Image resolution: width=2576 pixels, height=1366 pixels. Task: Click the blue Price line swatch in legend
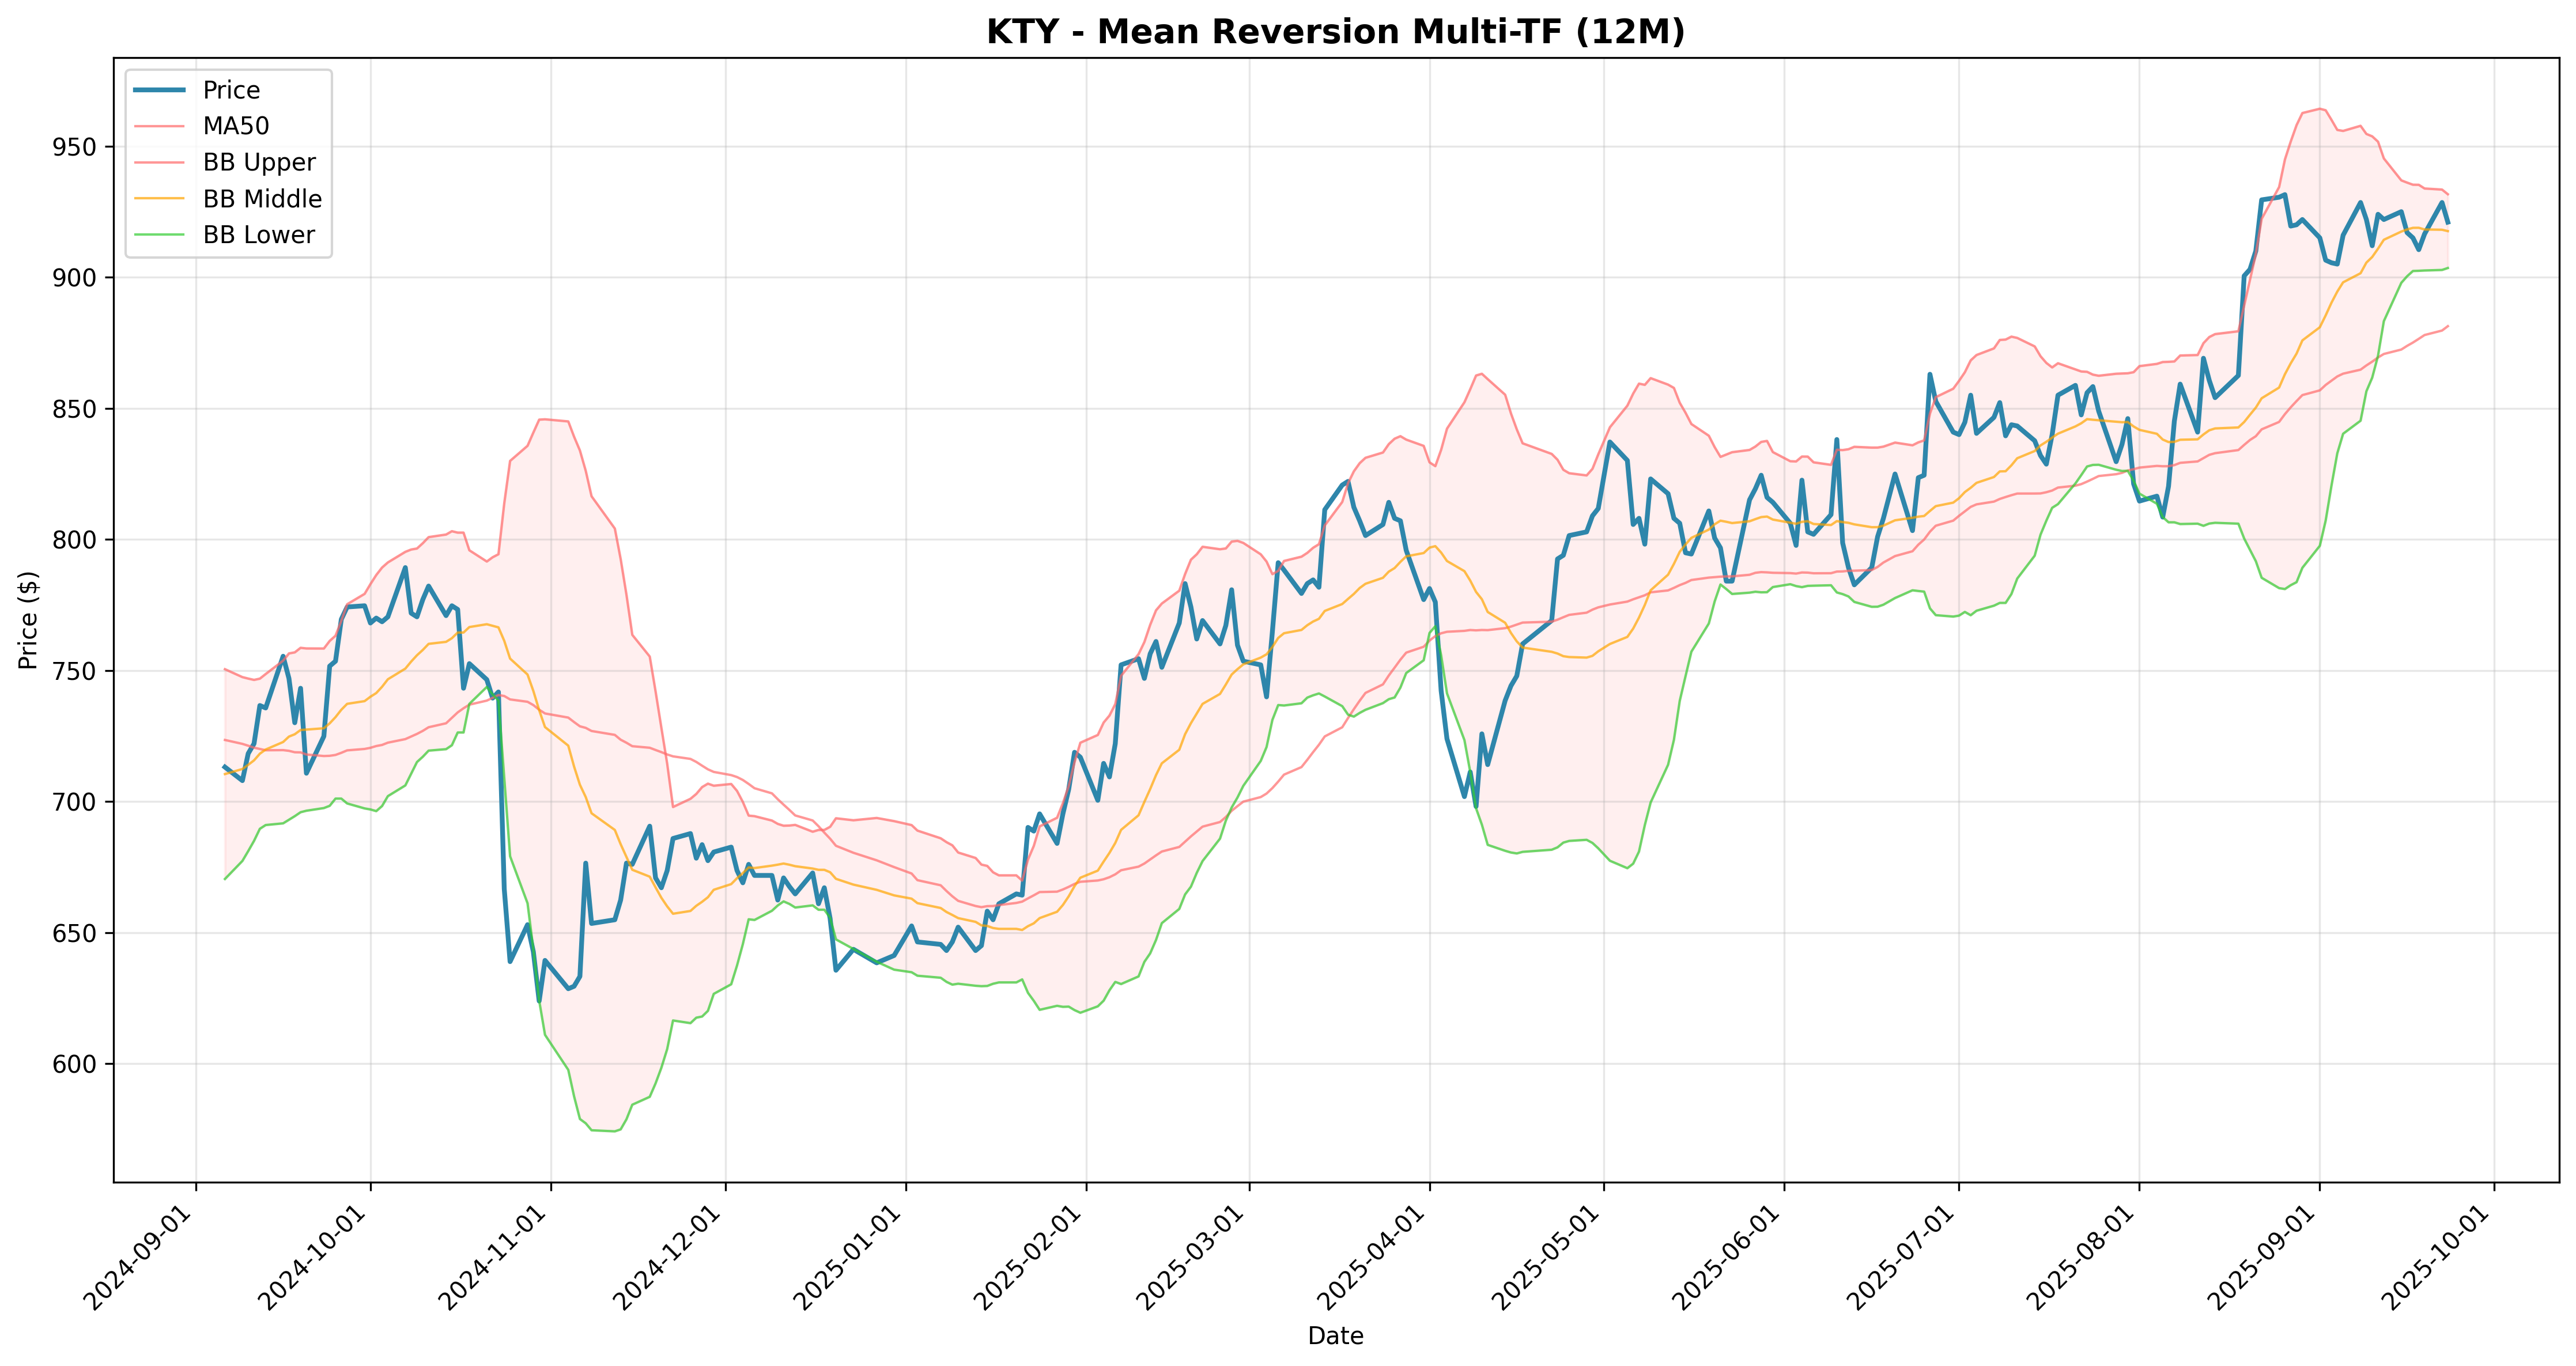click(160, 90)
